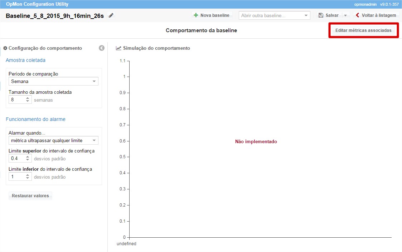Click the Tamanho da amostra coletada stepper arrows

click(28, 100)
